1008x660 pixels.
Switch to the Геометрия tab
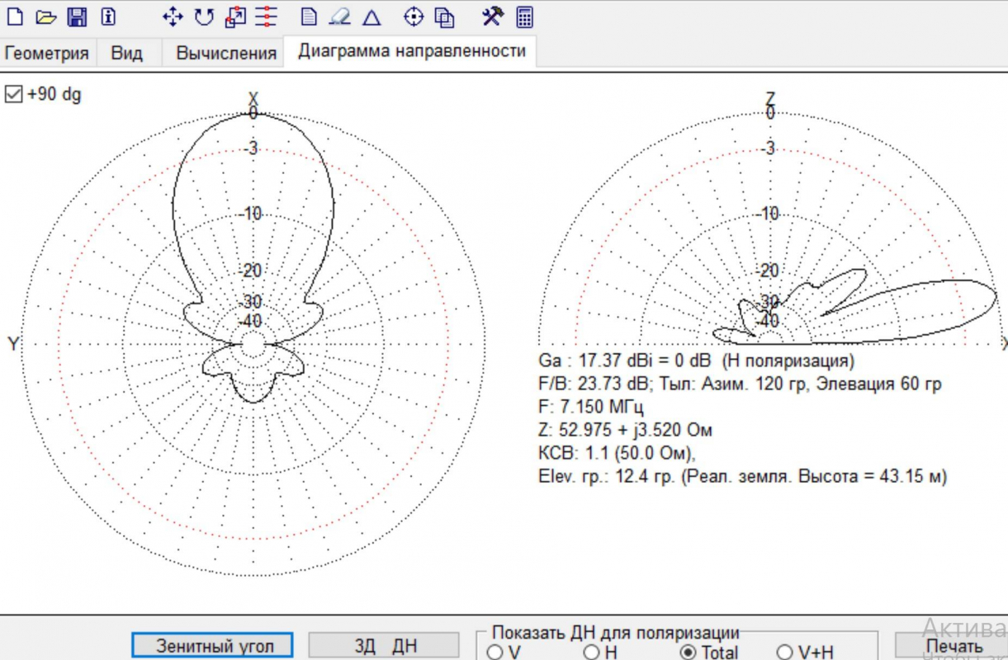47,54
